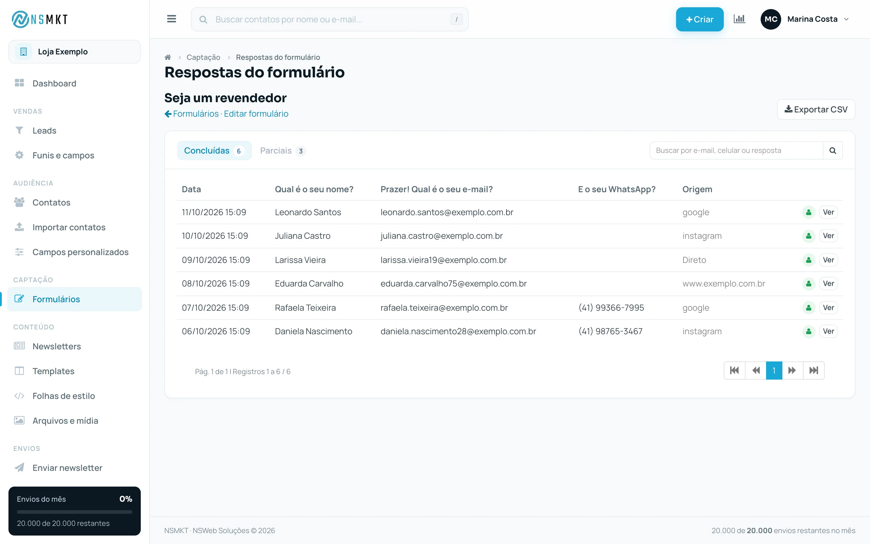This screenshot has width=870, height=544.
Task: Open Campos personalizados in sidebar
Action: [74, 252]
